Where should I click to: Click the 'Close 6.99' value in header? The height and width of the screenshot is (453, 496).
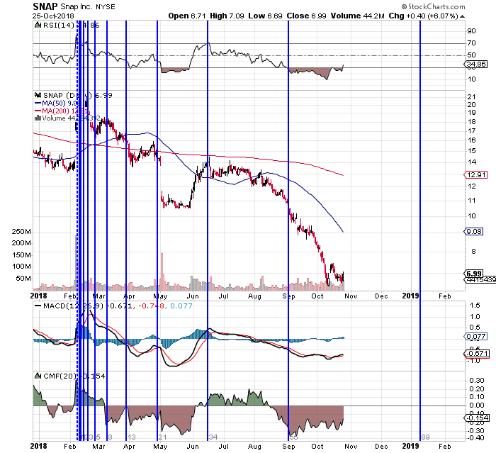coord(306,16)
